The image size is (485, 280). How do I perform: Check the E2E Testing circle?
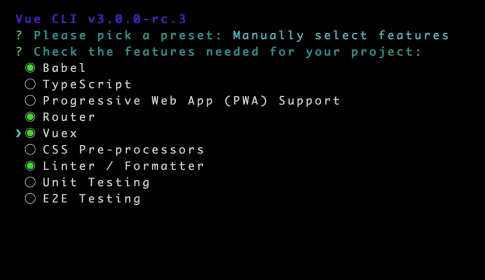(30, 199)
